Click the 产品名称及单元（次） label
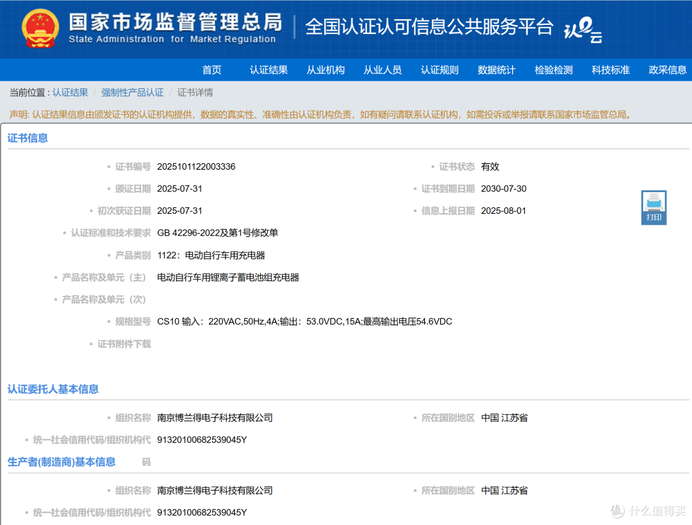This screenshot has height=525, width=692. pos(104,299)
